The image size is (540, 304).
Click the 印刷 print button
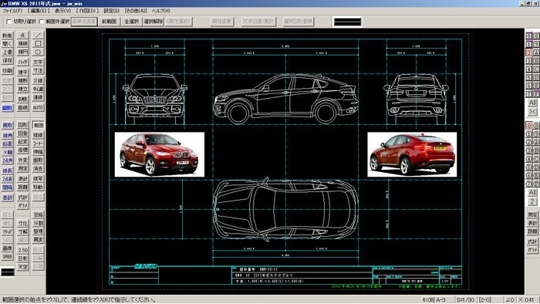pos(7,70)
